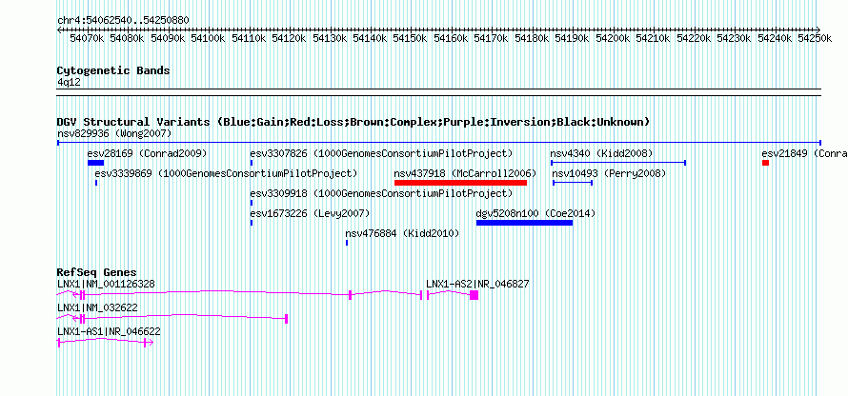The height and width of the screenshot is (396, 848).
Task: Click the esv21849 red loss marker
Action: pyautogui.click(x=765, y=163)
